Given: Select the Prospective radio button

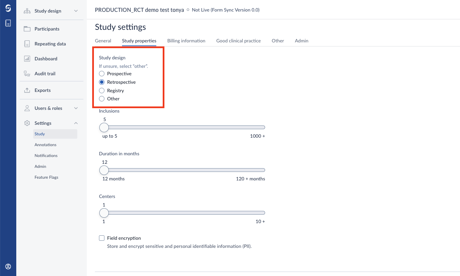Looking at the screenshot, I should [102, 74].
